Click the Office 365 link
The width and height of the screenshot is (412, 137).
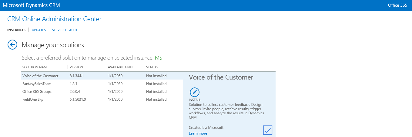click(397, 5)
